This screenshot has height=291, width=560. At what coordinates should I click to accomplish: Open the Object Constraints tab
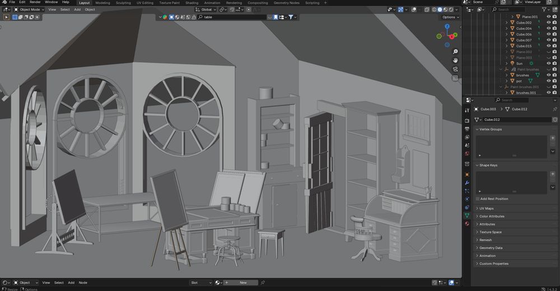pos(467,208)
